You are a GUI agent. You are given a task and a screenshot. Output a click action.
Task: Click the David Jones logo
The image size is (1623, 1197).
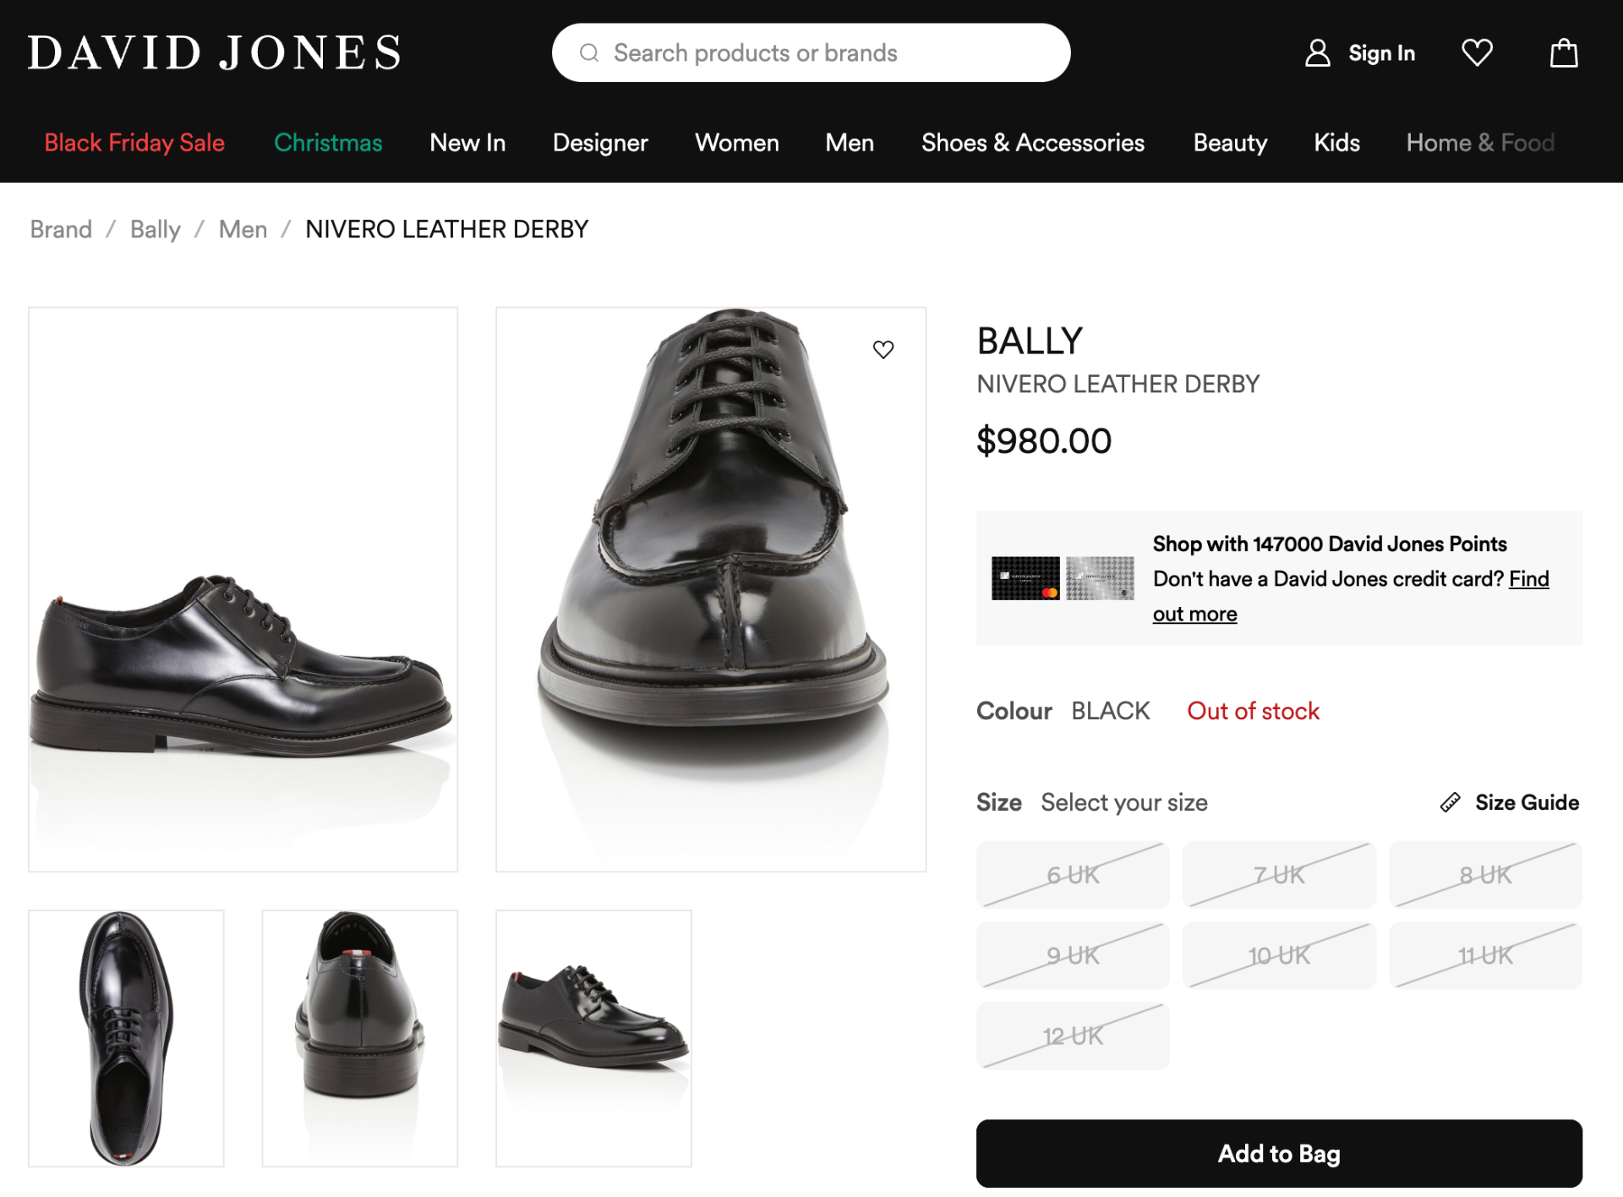(x=214, y=52)
